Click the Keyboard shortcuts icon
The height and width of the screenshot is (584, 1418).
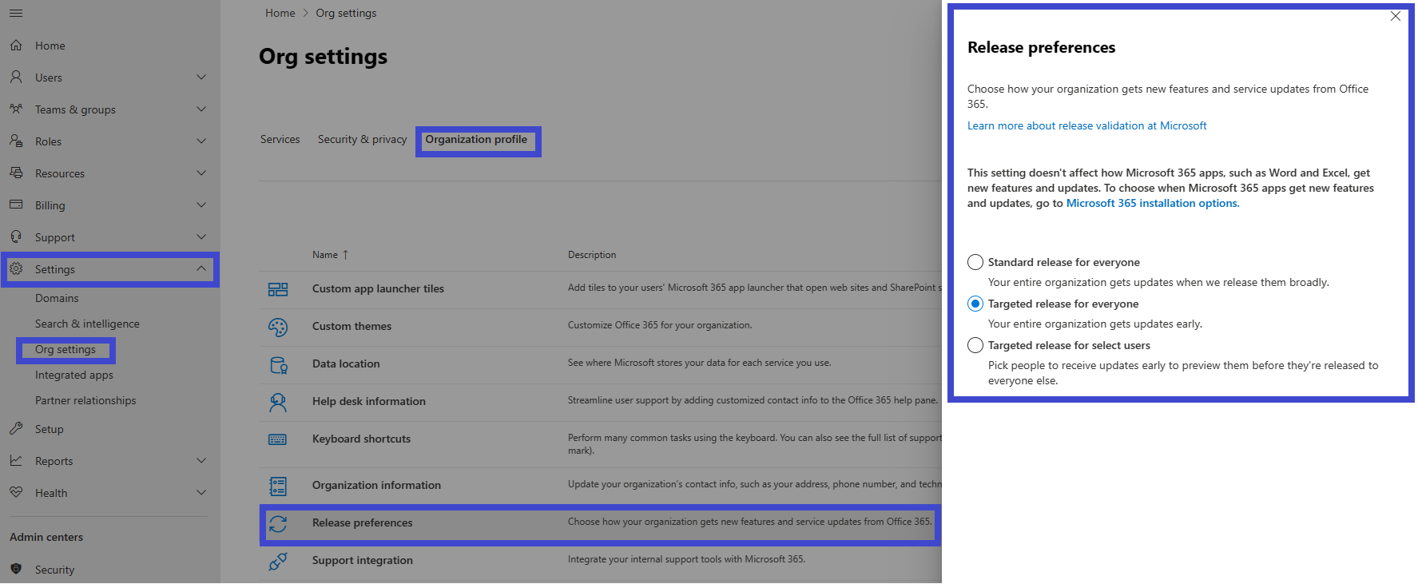278,439
